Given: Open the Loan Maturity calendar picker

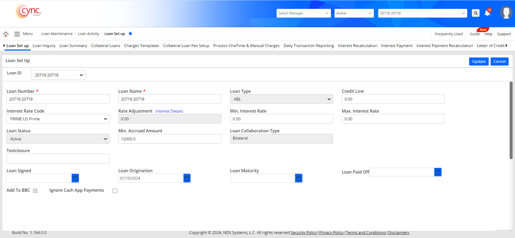Looking at the screenshot, I should click(299, 178).
